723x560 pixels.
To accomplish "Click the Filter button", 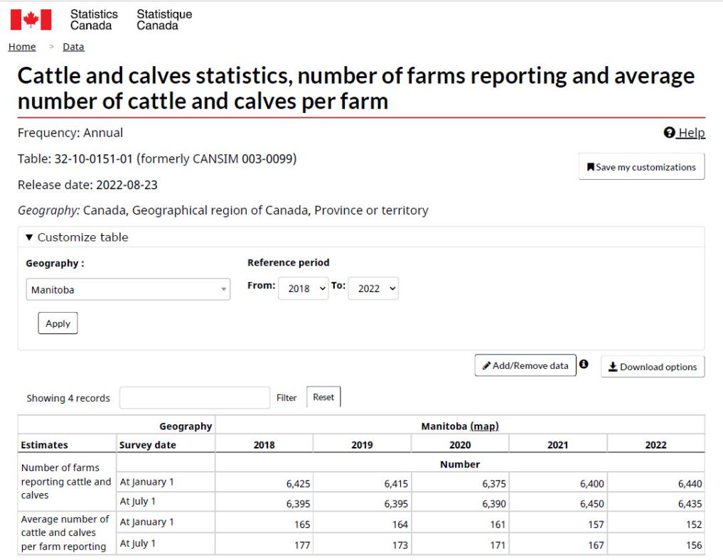I will 286,398.
